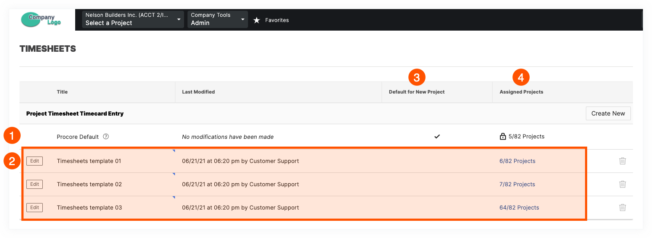Click the Title column header
652x238 pixels.
click(x=62, y=92)
